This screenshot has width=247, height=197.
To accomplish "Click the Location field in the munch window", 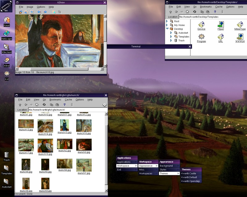I will (68, 110).
